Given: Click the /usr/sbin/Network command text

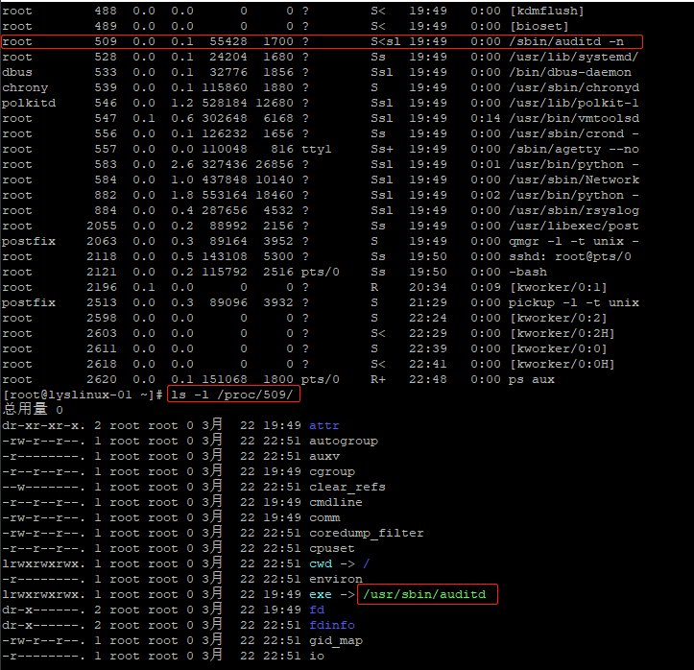Looking at the screenshot, I should pos(574,179).
